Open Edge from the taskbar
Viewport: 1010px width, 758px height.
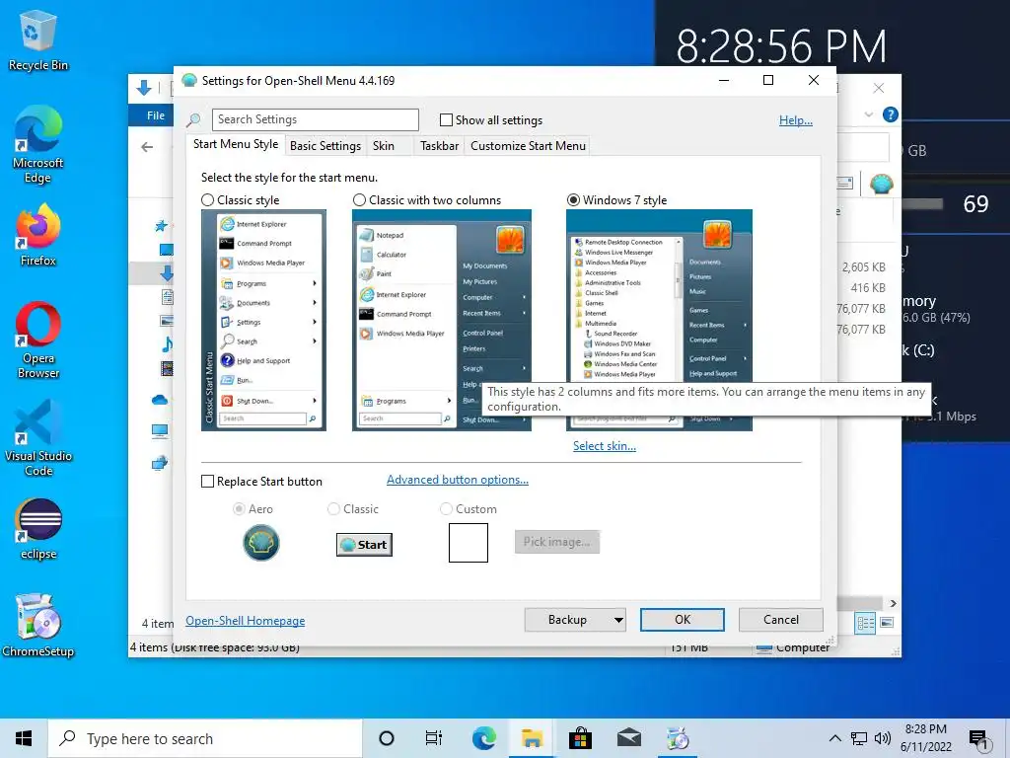(x=483, y=738)
